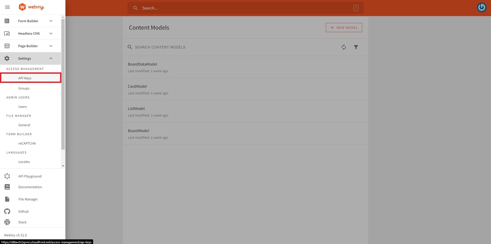Open the Slack link
Viewport: 491px width, 244px height.
[x=23, y=222]
